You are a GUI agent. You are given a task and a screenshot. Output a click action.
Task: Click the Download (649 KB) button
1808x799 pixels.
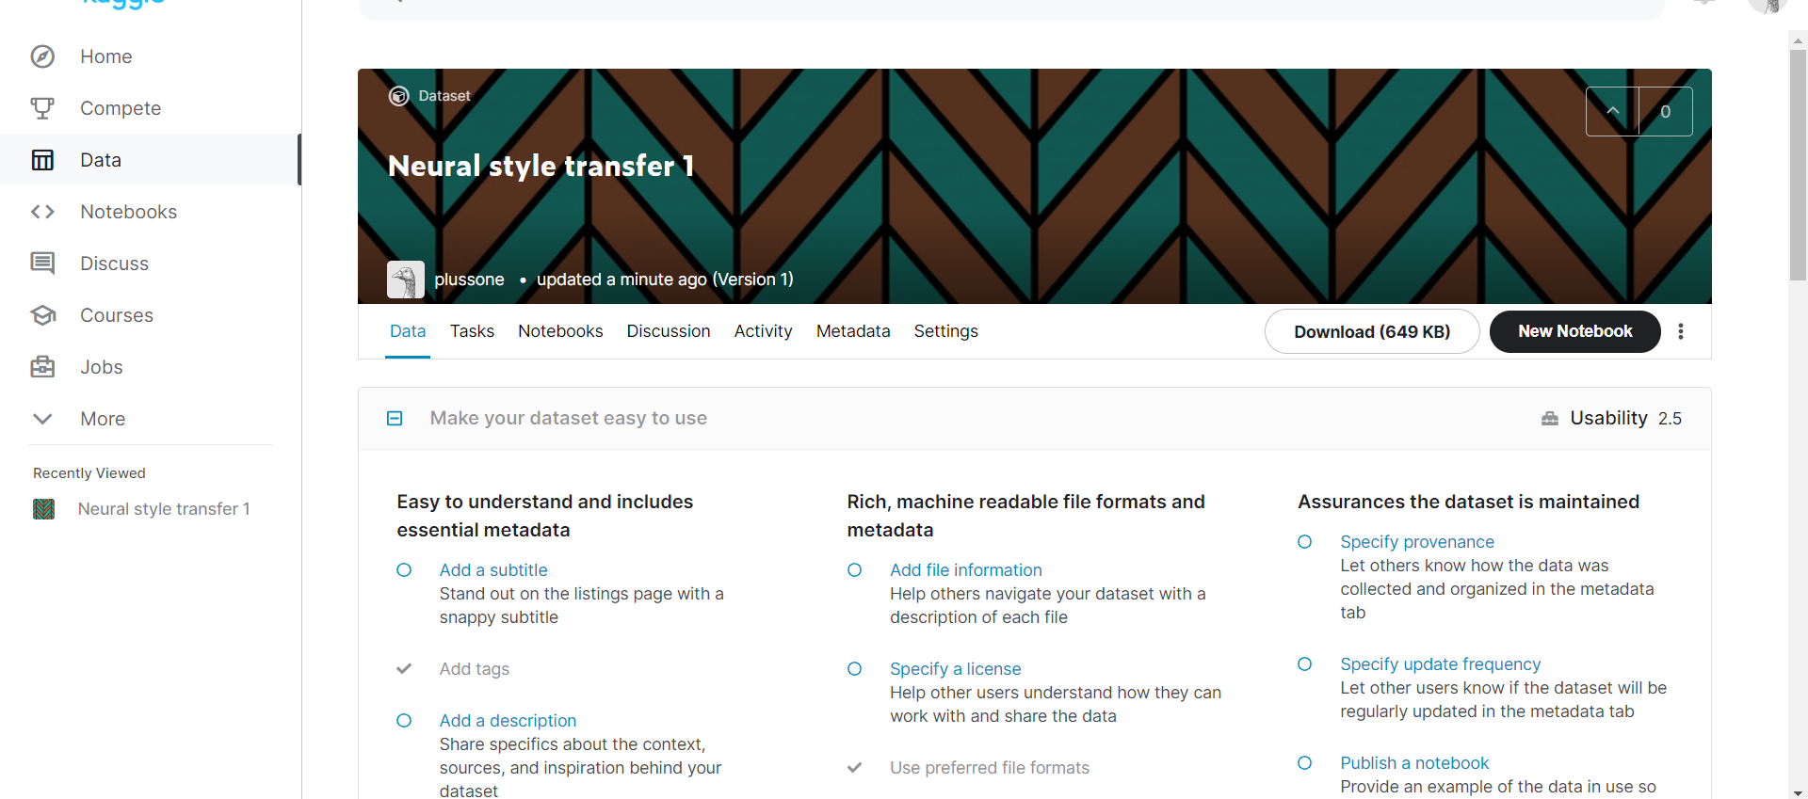tap(1372, 331)
